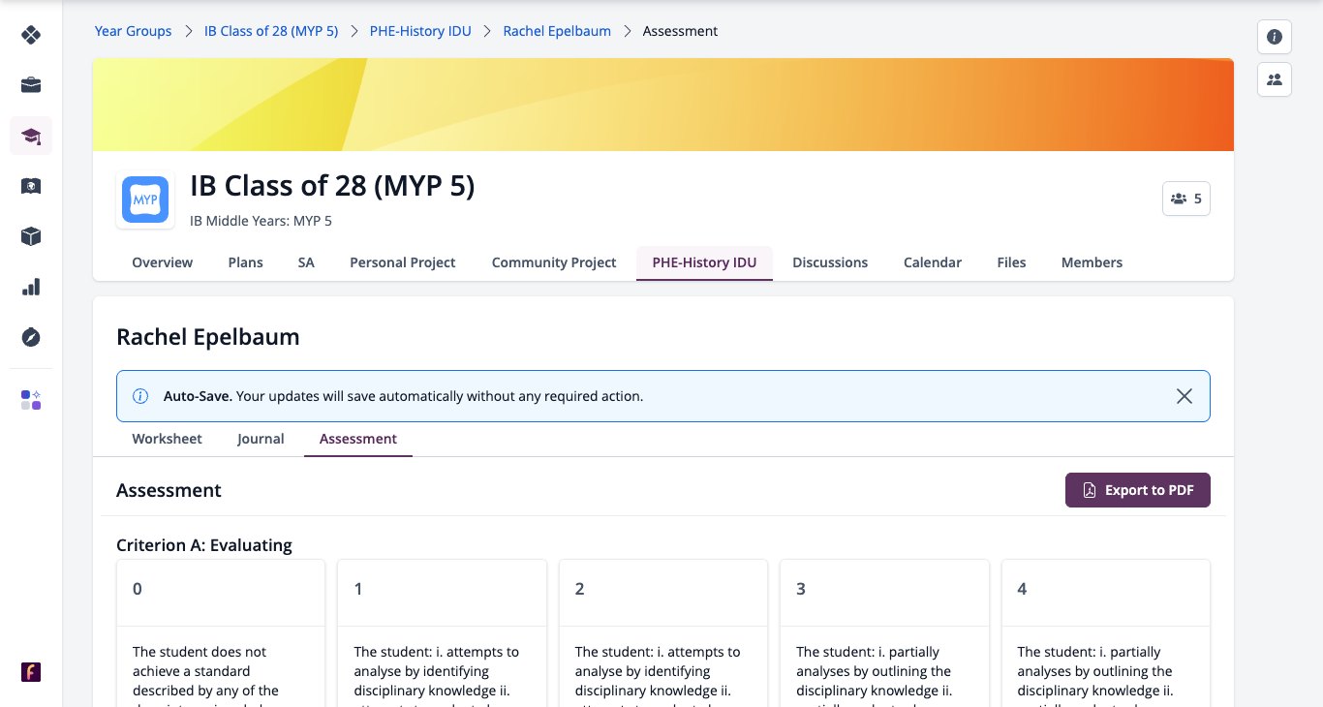This screenshot has height=707, width=1323.
Task: Open the briefcase icon in sidebar
Action: pos(31,85)
